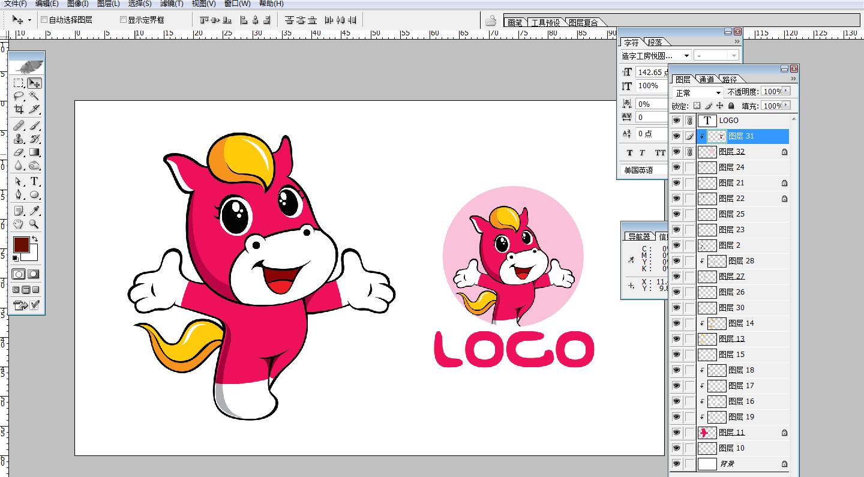This screenshot has height=477, width=864.
Task: Open Layers panel flyout menu
Action: [x=793, y=79]
